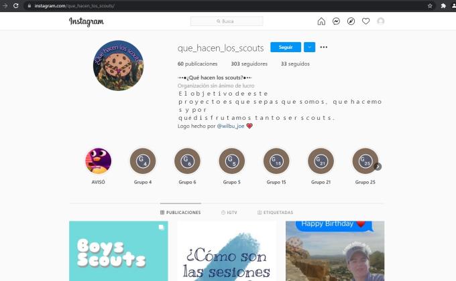Bookmark this page with star icon
This screenshot has width=456, height=281.
tap(430, 5)
